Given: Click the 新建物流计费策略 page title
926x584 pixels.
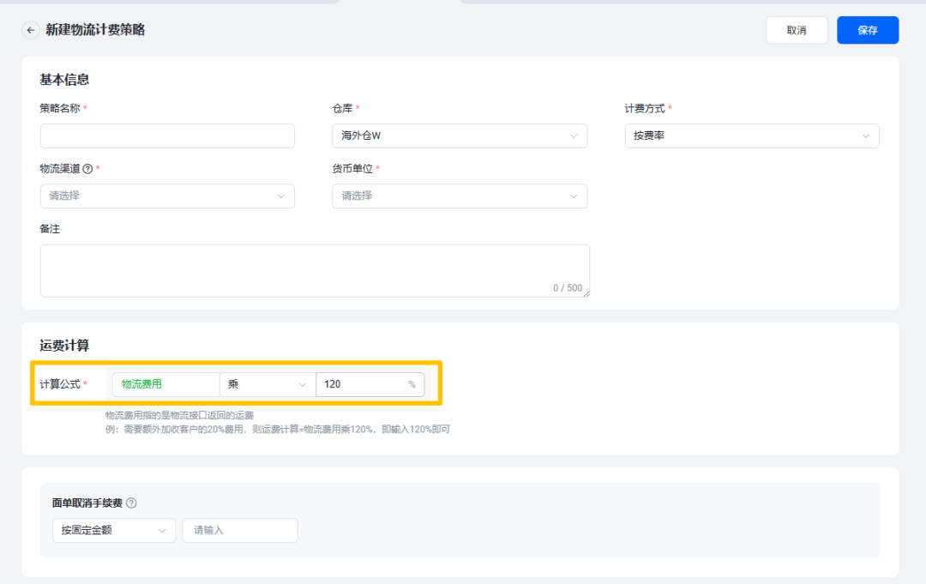Looking at the screenshot, I should [x=95, y=30].
